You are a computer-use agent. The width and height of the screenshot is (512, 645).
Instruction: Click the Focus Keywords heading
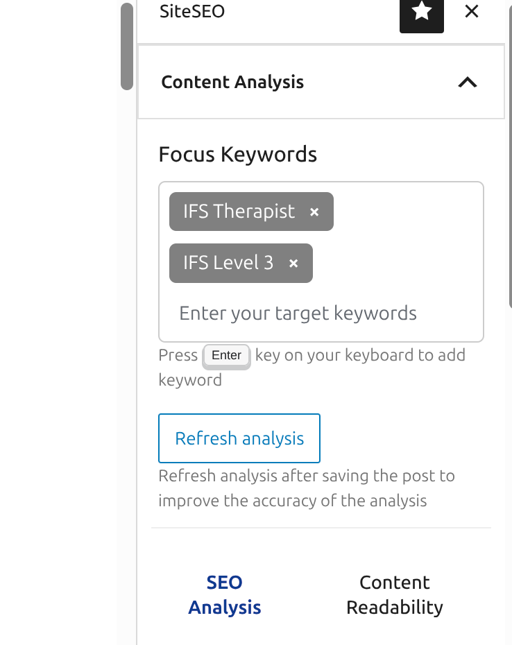[237, 154]
